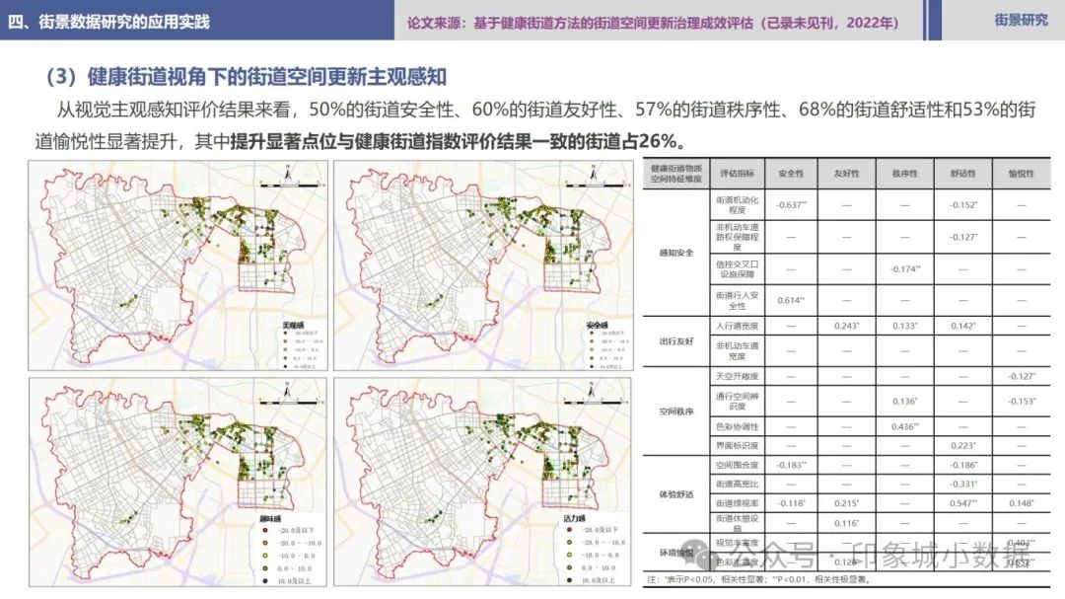This screenshot has width=1065, height=599.
Task: Click the '0.148*' value cell
Action: coord(1021,503)
